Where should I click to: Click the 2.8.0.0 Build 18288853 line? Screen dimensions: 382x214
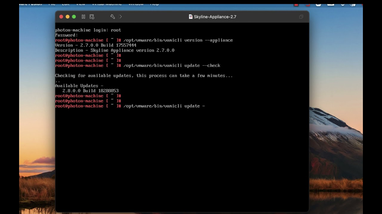(x=90, y=91)
